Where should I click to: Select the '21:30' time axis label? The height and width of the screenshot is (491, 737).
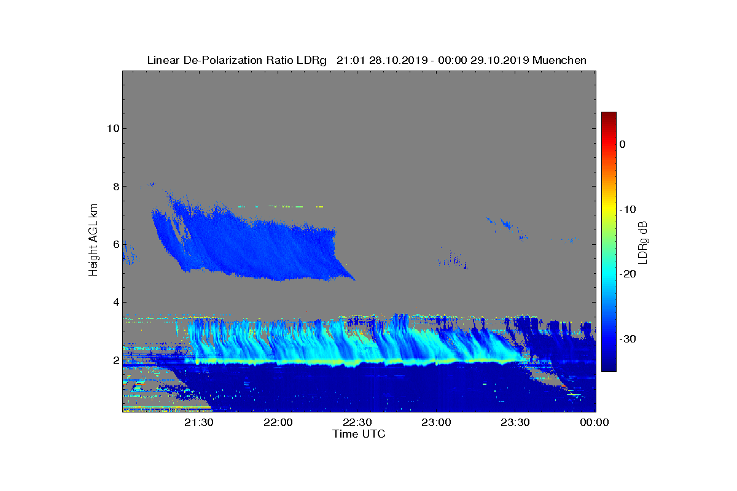pos(199,422)
